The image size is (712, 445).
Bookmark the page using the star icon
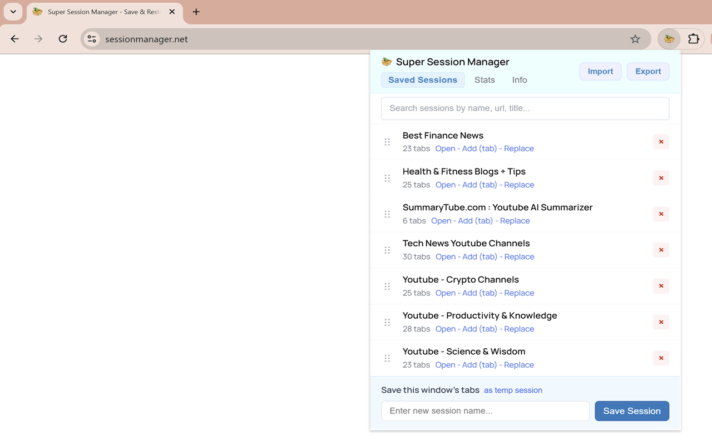635,39
